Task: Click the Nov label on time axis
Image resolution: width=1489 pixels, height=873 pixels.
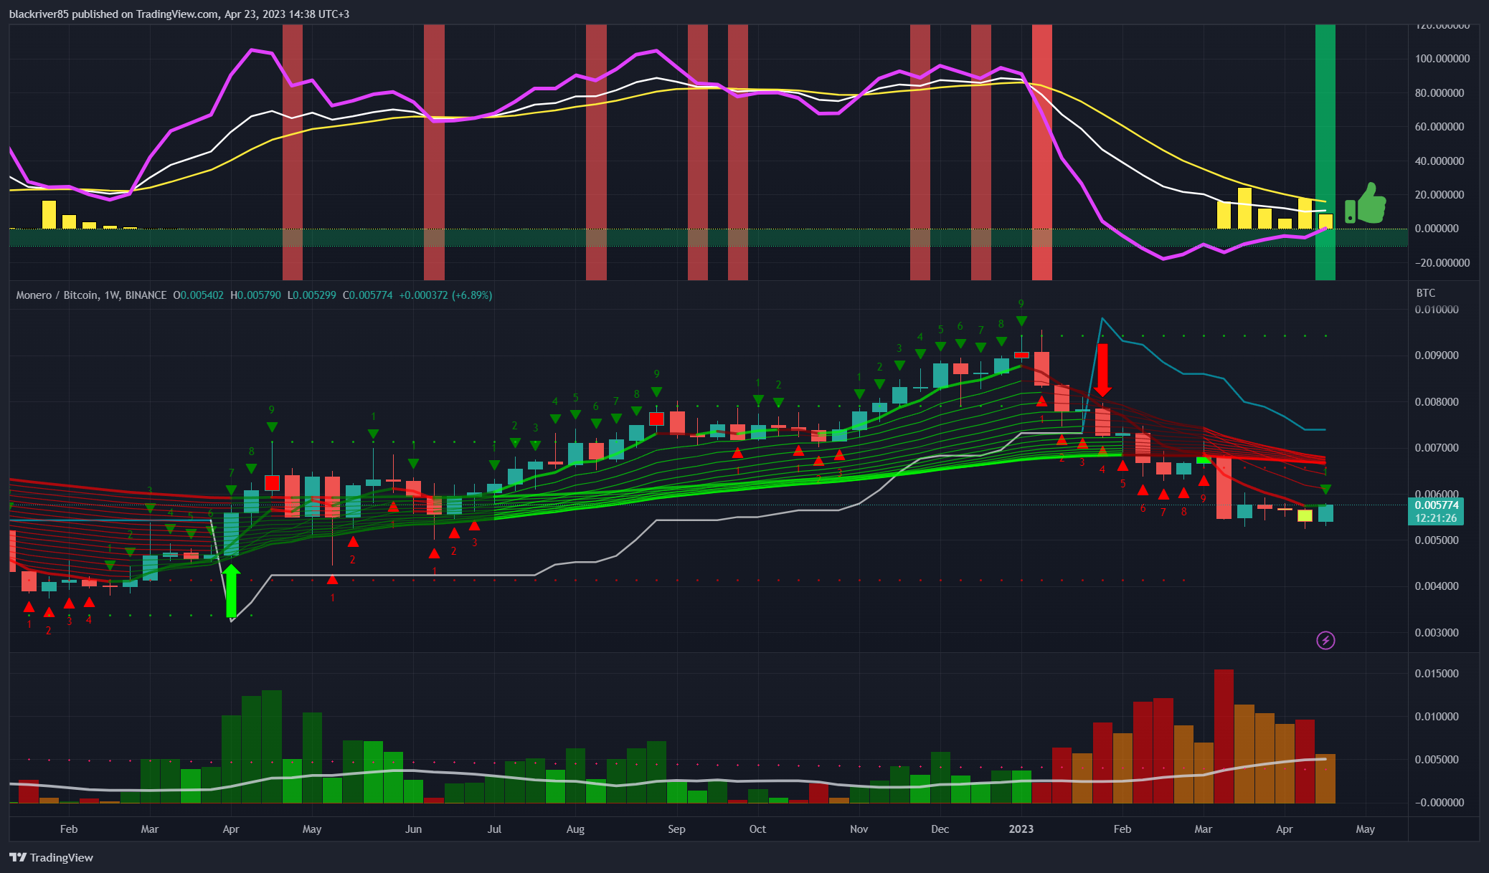Action: click(x=859, y=829)
